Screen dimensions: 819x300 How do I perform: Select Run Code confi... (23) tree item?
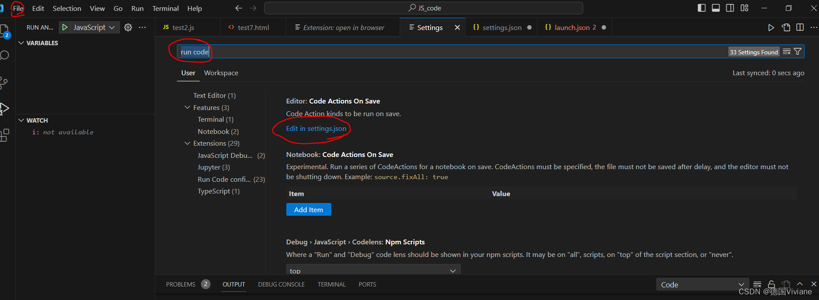231,179
